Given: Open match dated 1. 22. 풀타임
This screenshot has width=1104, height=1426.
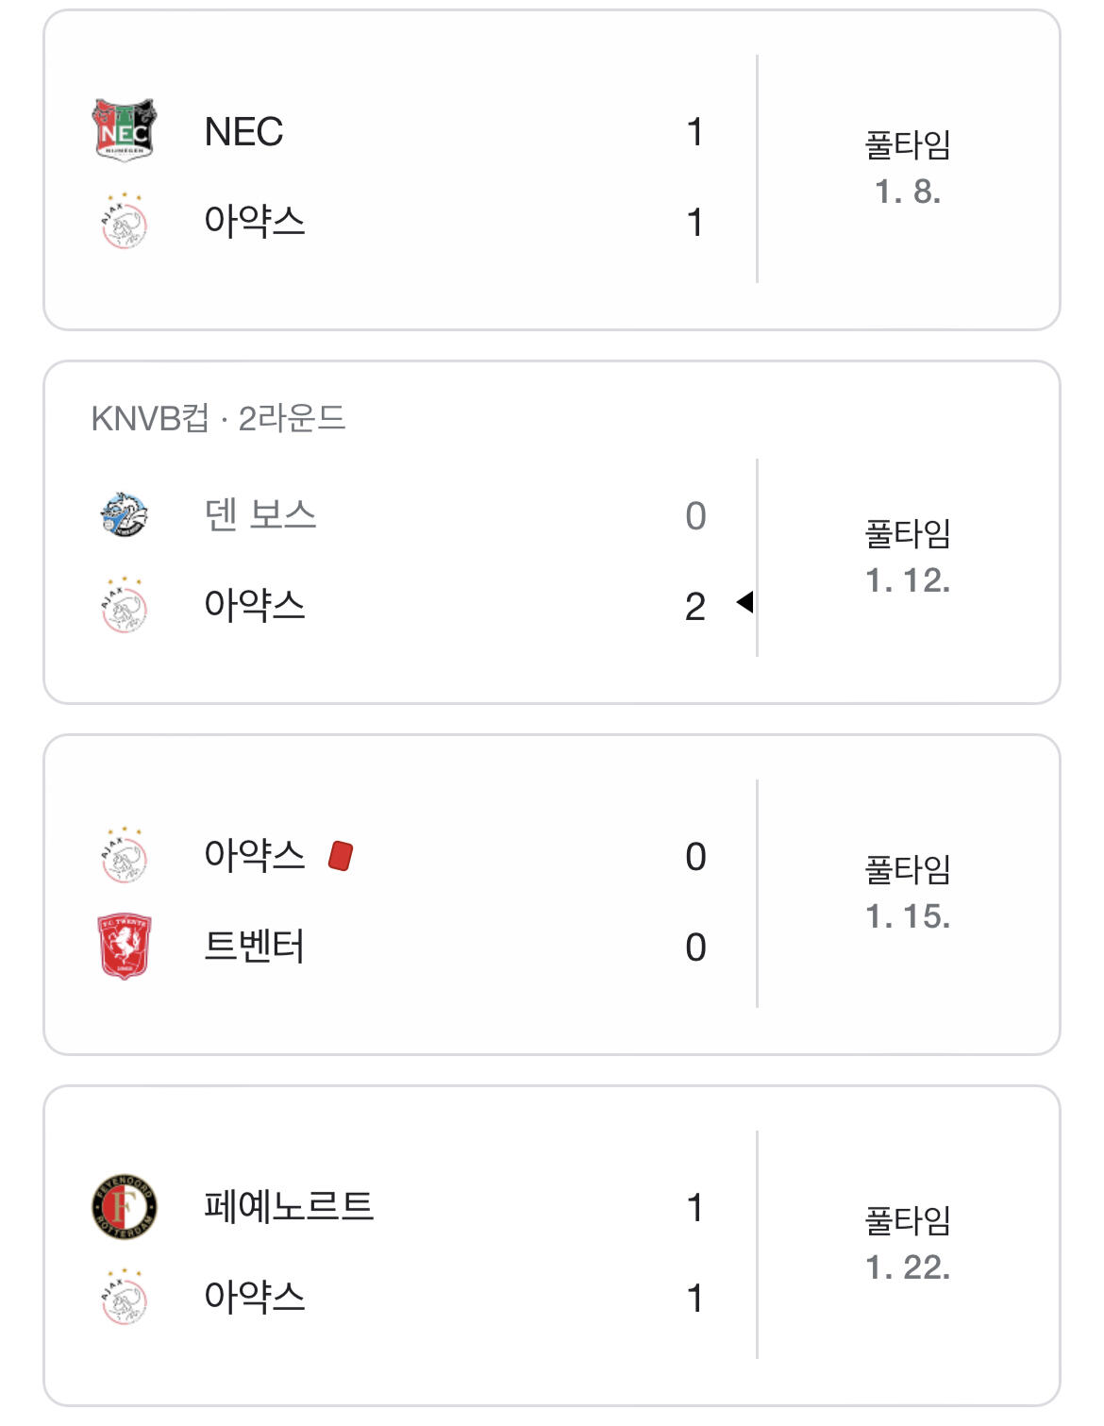Looking at the screenshot, I should pos(908,1244).
